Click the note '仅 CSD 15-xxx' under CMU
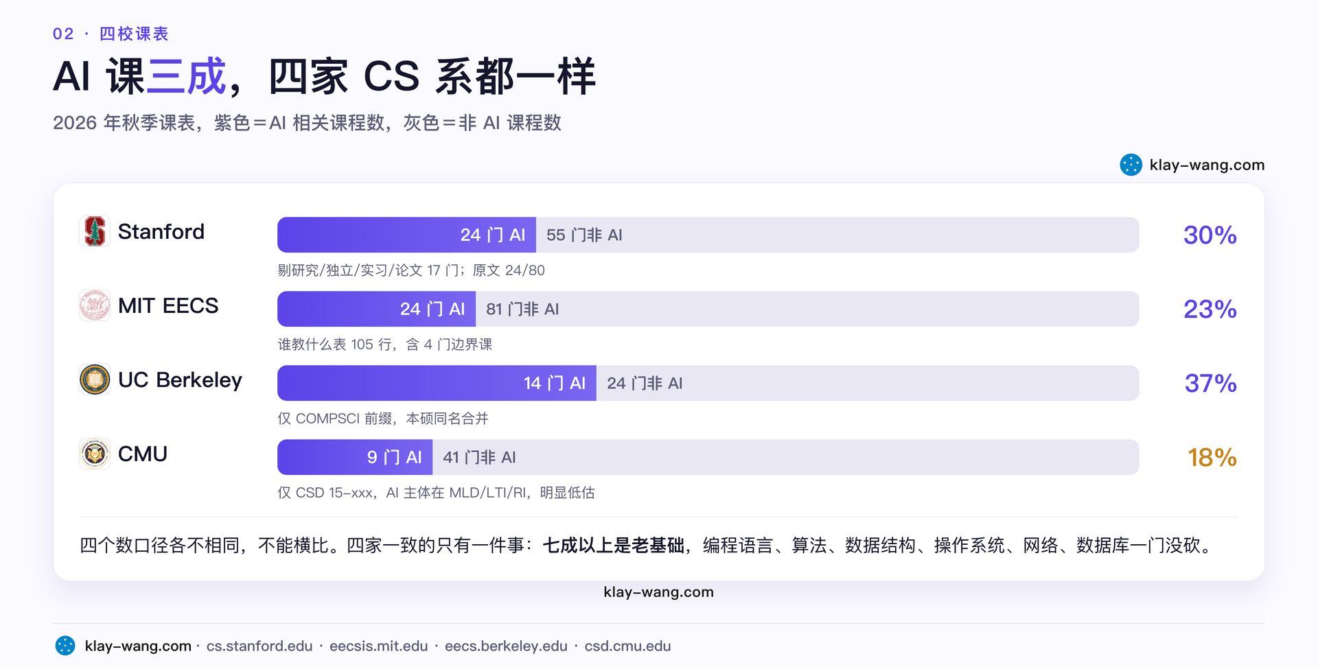 [x=326, y=493]
